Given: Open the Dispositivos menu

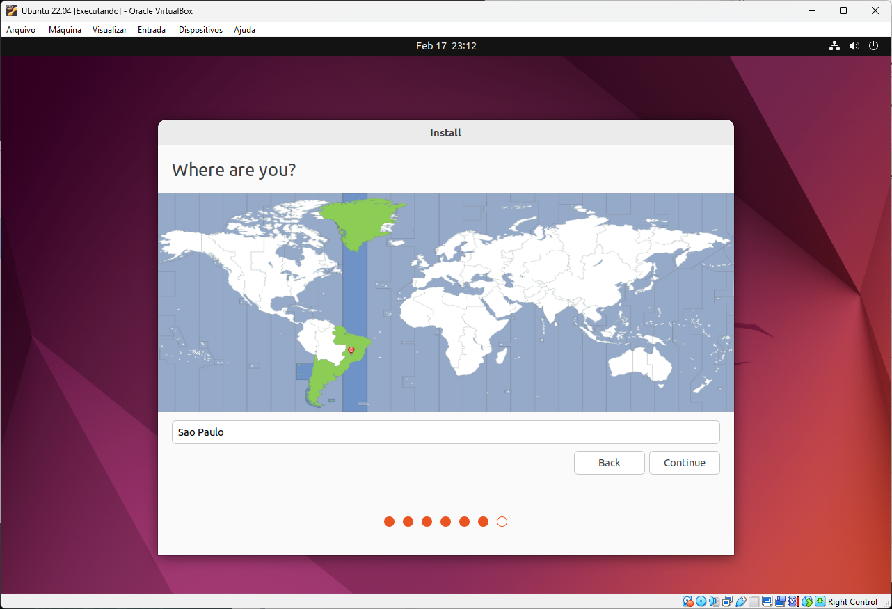Looking at the screenshot, I should (x=200, y=30).
